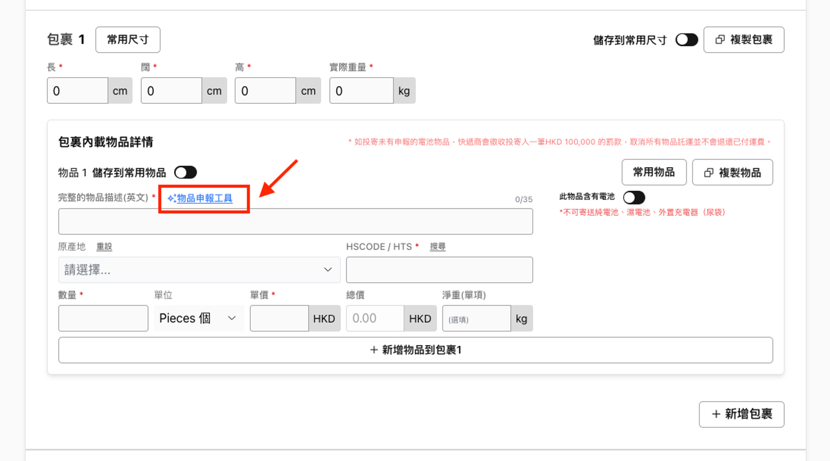Focus the 完整的物品描述 description field

[x=295, y=221]
